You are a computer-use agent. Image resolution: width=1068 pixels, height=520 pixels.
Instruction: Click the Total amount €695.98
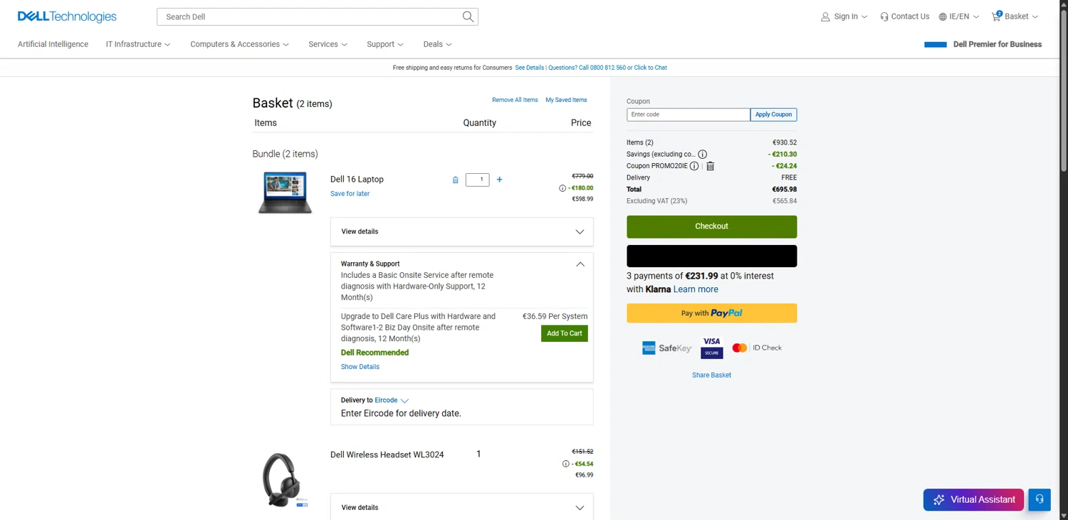[785, 189]
